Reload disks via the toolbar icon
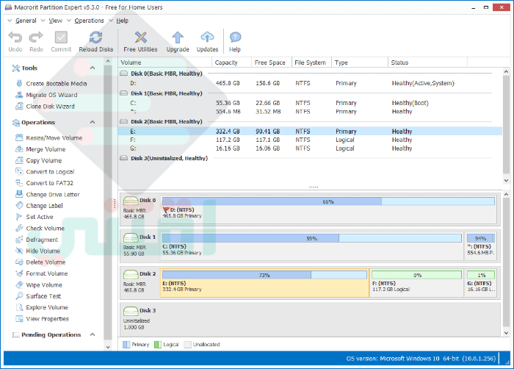This screenshot has width=514, height=369. [95, 37]
